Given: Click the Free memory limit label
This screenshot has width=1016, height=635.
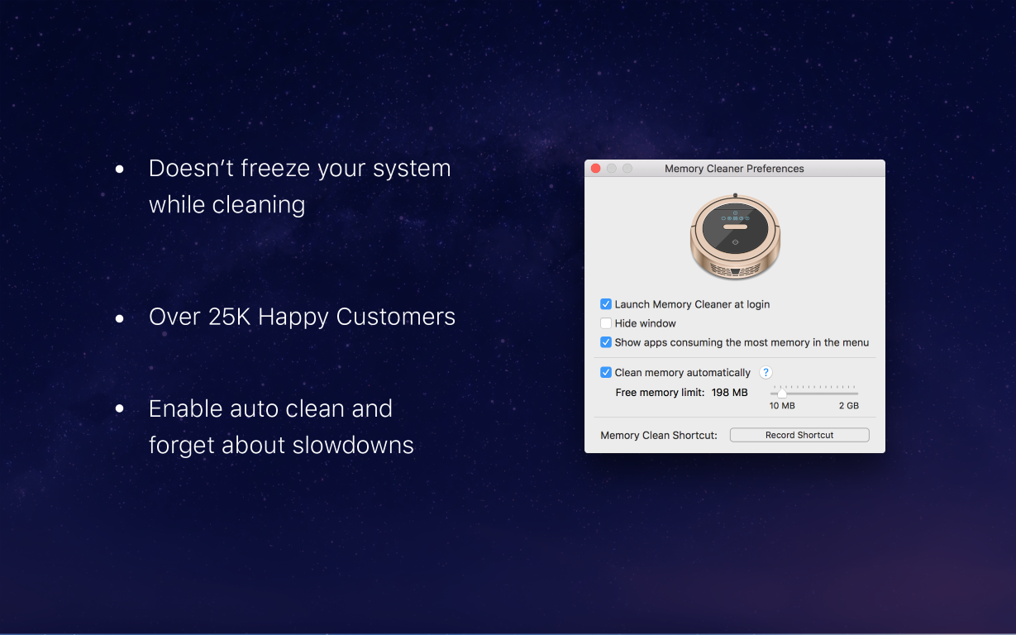Looking at the screenshot, I should point(660,393).
